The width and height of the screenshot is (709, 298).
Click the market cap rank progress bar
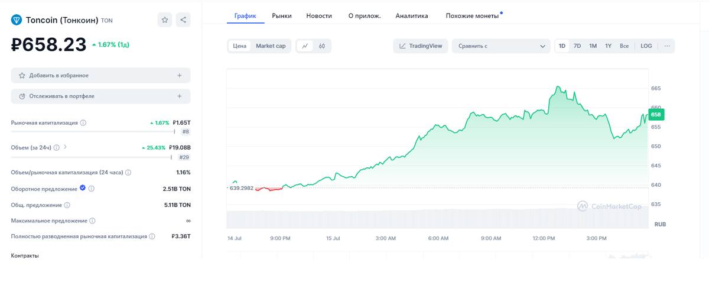tap(93, 132)
